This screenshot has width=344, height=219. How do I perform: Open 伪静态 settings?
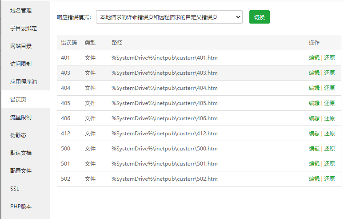(18, 135)
